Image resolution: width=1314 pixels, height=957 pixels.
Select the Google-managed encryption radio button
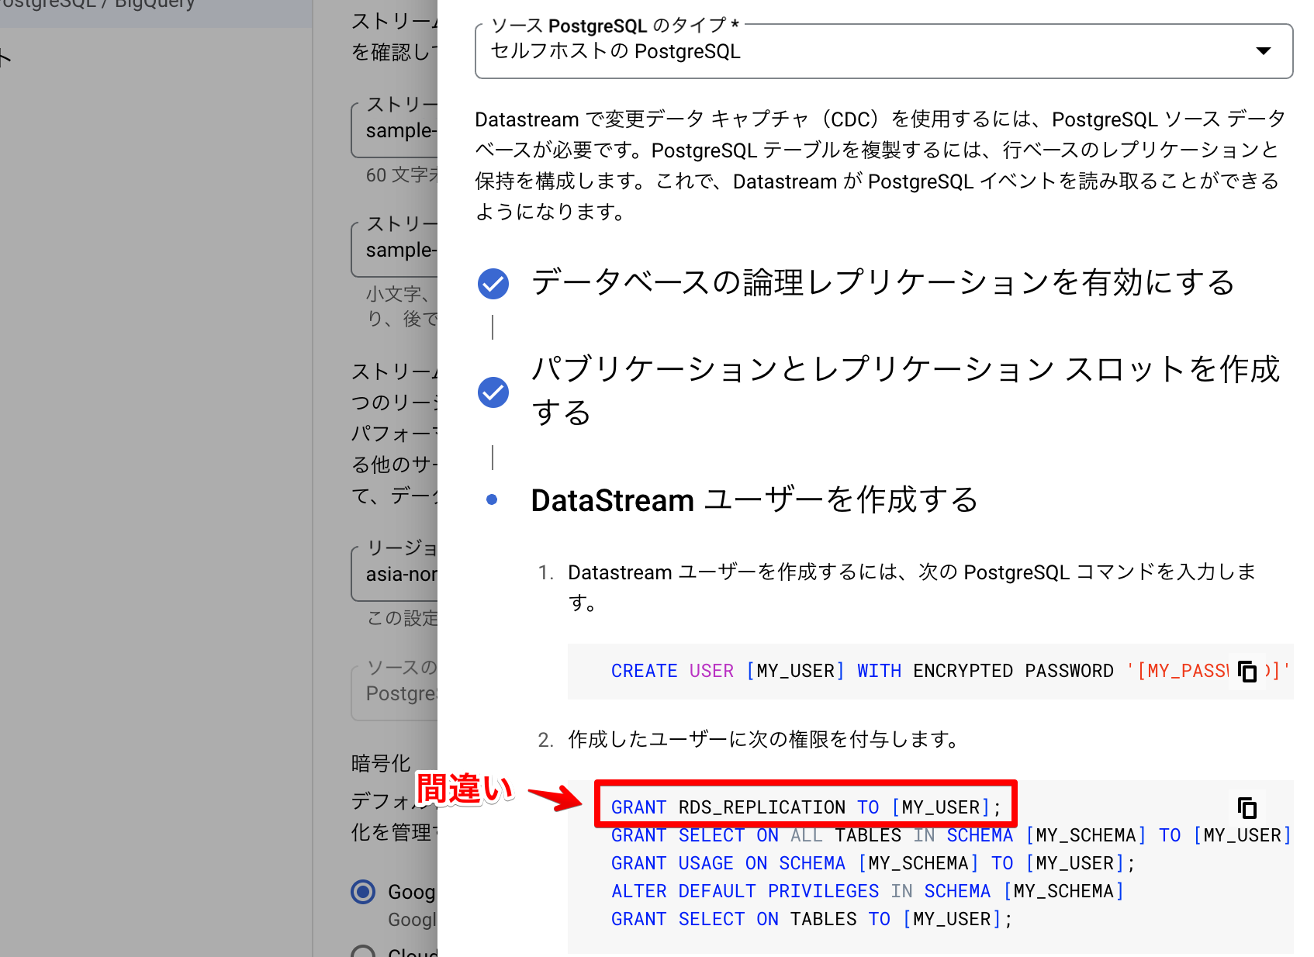click(x=363, y=892)
